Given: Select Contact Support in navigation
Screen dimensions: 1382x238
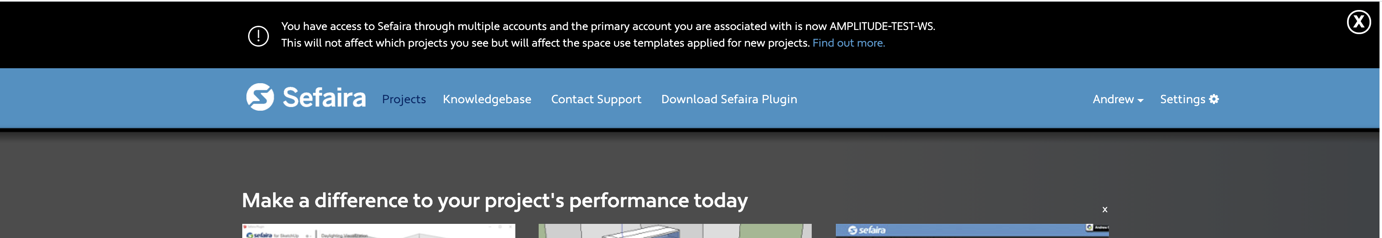Looking at the screenshot, I should pyautogui.click(x=596, y=99).
